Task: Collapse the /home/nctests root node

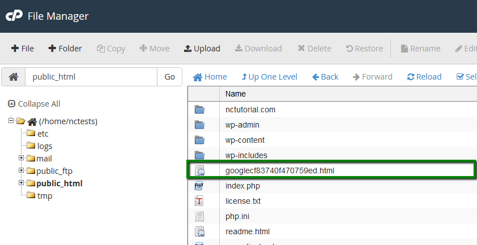Action: coord(12,121)
